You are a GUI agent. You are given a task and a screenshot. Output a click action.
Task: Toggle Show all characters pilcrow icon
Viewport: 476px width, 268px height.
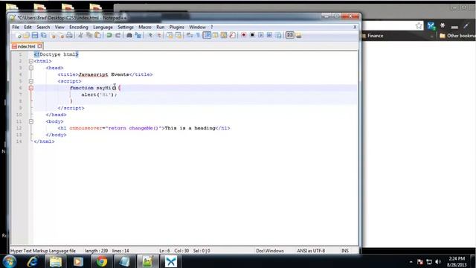coord(198,35)
